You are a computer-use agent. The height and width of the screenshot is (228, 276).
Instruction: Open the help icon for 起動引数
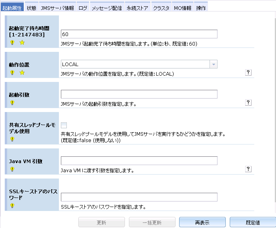click(x=248, y=103)
